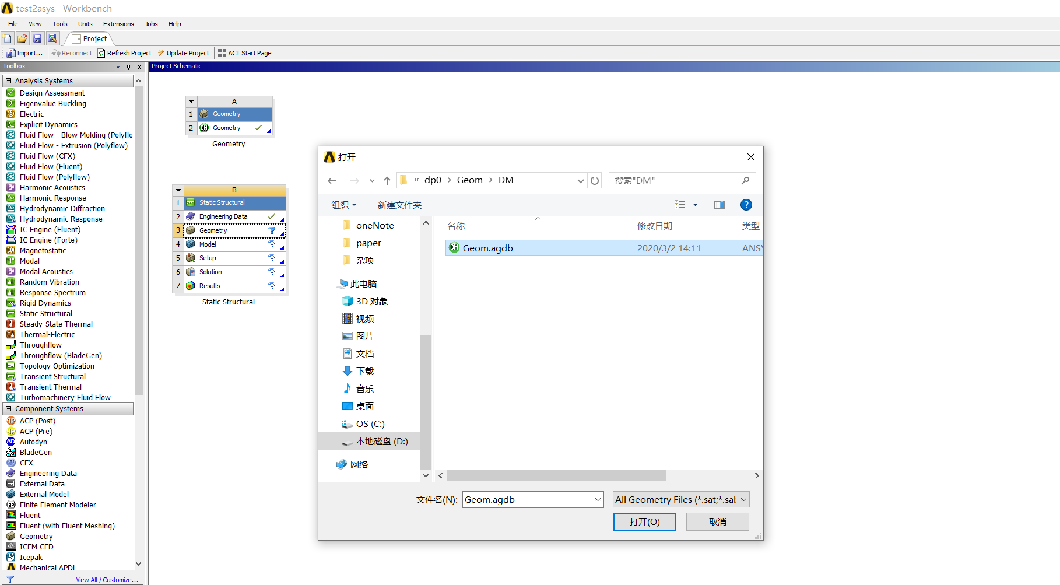Click the Save As toolbar icon
1060x585 pixels.
point(52,38)
